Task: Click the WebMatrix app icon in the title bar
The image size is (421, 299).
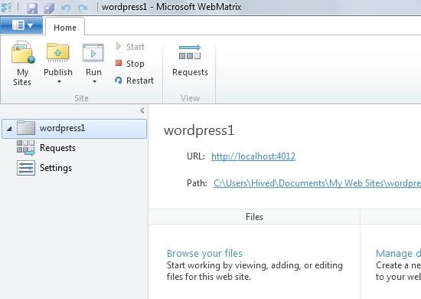Action: click(6, 7)
